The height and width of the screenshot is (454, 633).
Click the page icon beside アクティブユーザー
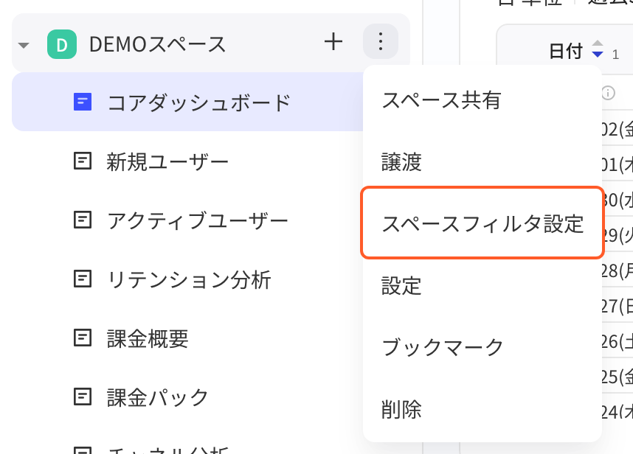point(83,220)
